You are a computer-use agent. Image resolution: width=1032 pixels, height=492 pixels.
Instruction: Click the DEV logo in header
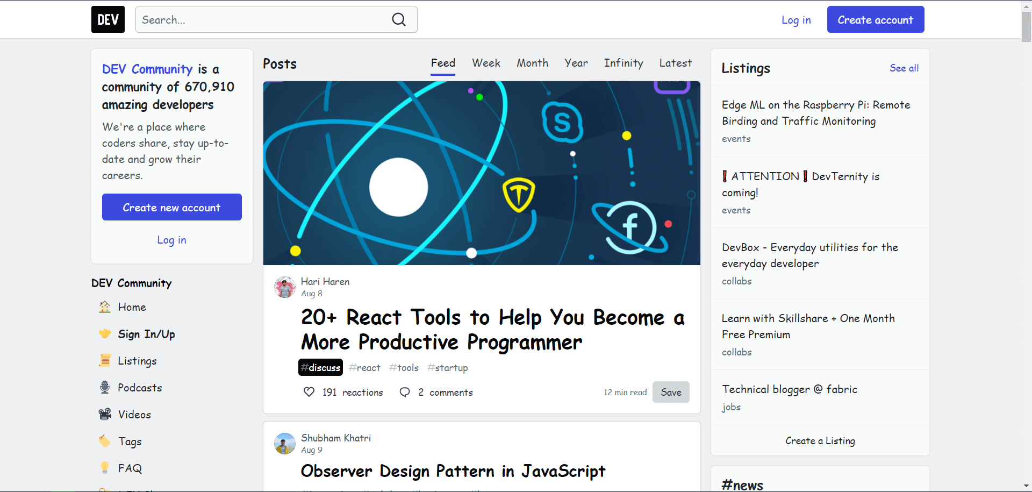pos(108,19)
